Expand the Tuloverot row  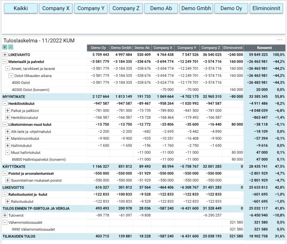coord(5,215)
